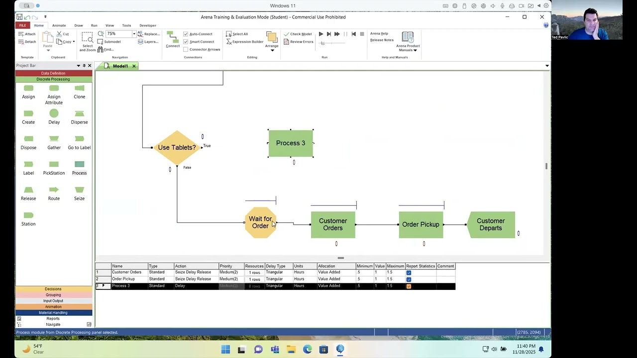
Task: Expand the Grouping panel section
Action: (x=53, y=295)
